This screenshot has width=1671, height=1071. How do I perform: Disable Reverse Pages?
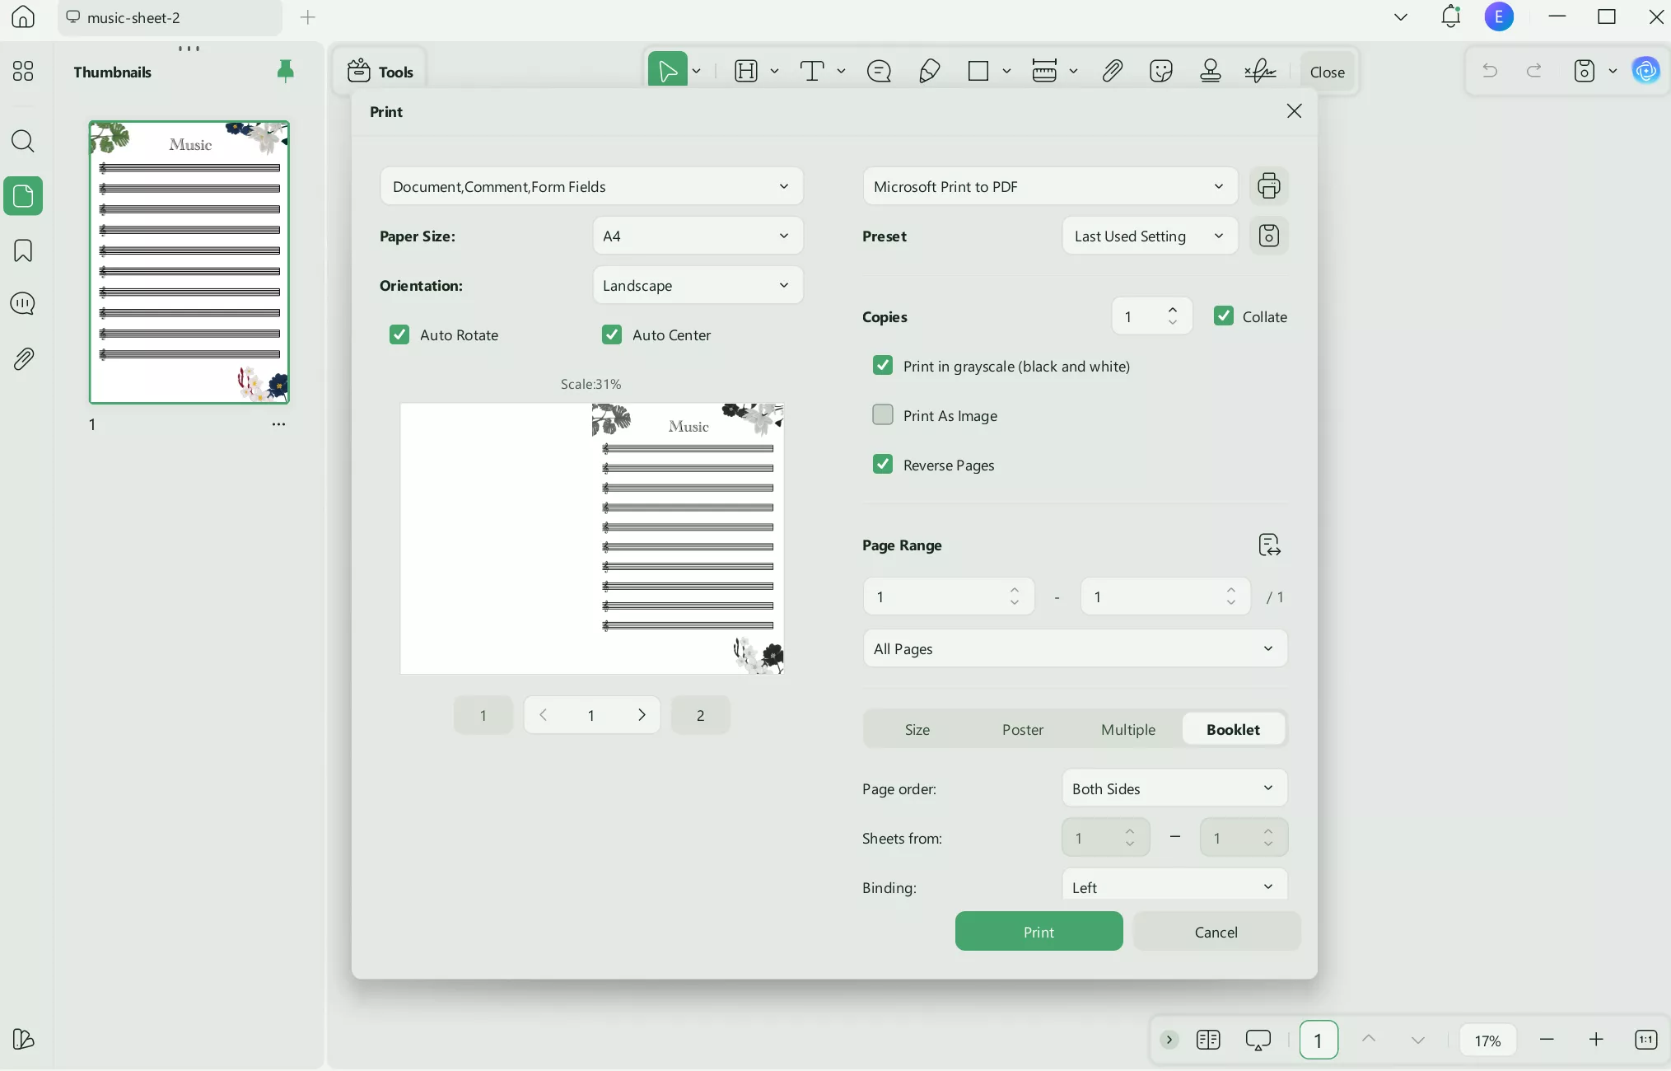(x=883, y=464)
